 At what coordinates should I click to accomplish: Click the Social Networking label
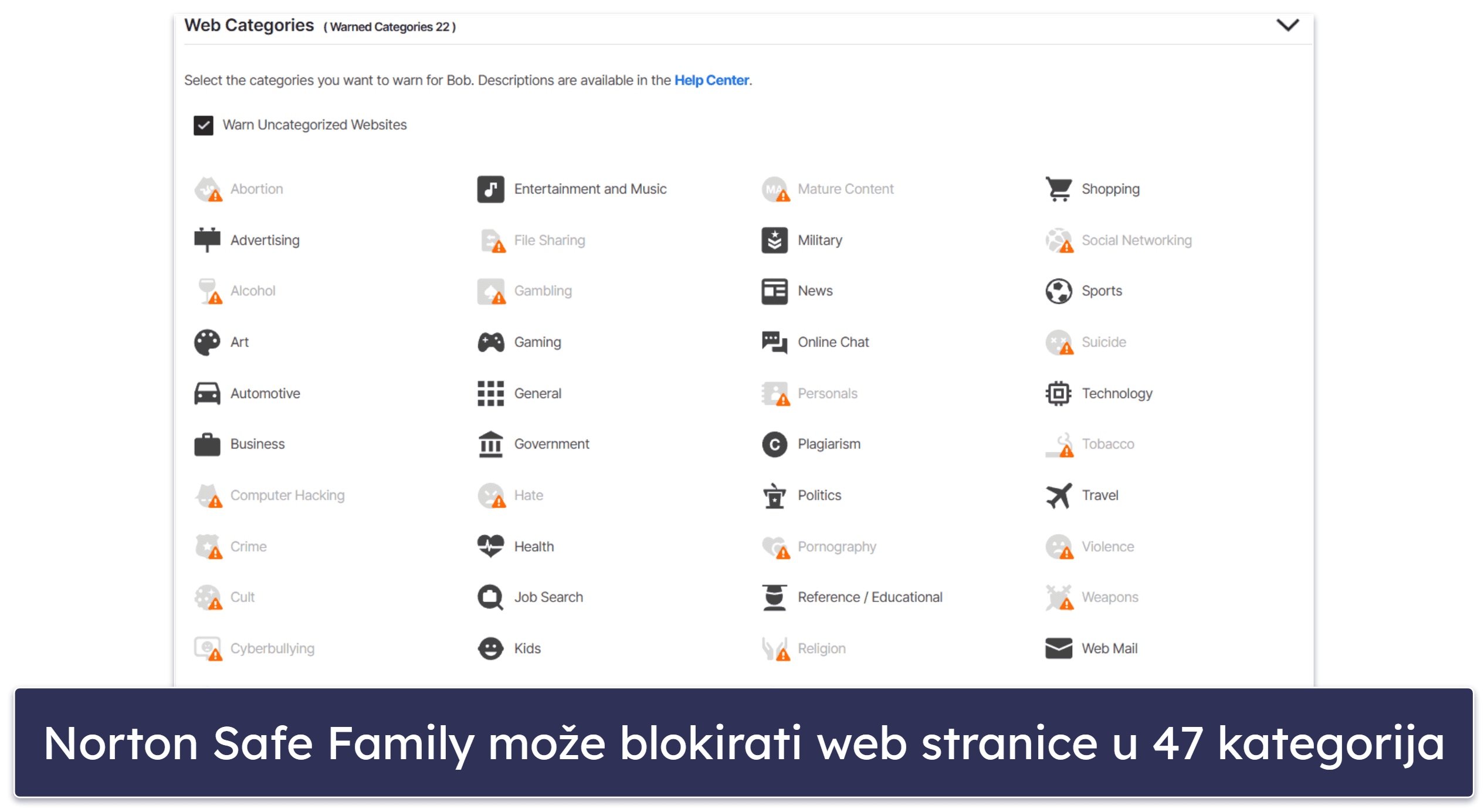[x=1136, y=240]
